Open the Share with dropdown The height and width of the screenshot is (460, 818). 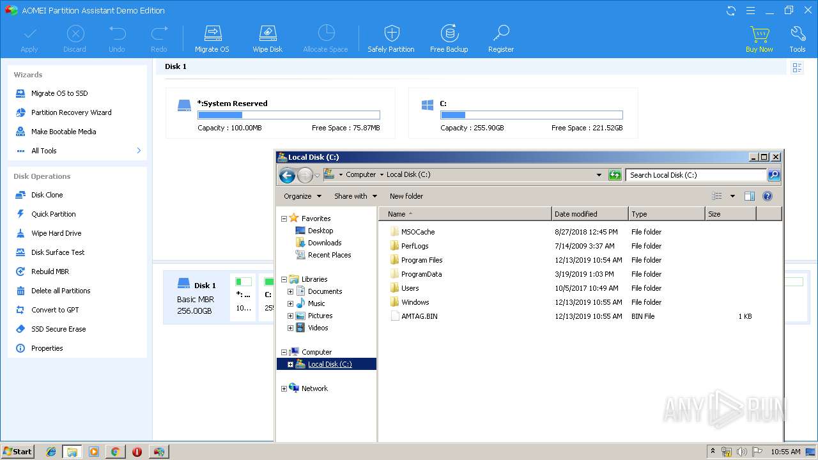[x=355, y=196]
